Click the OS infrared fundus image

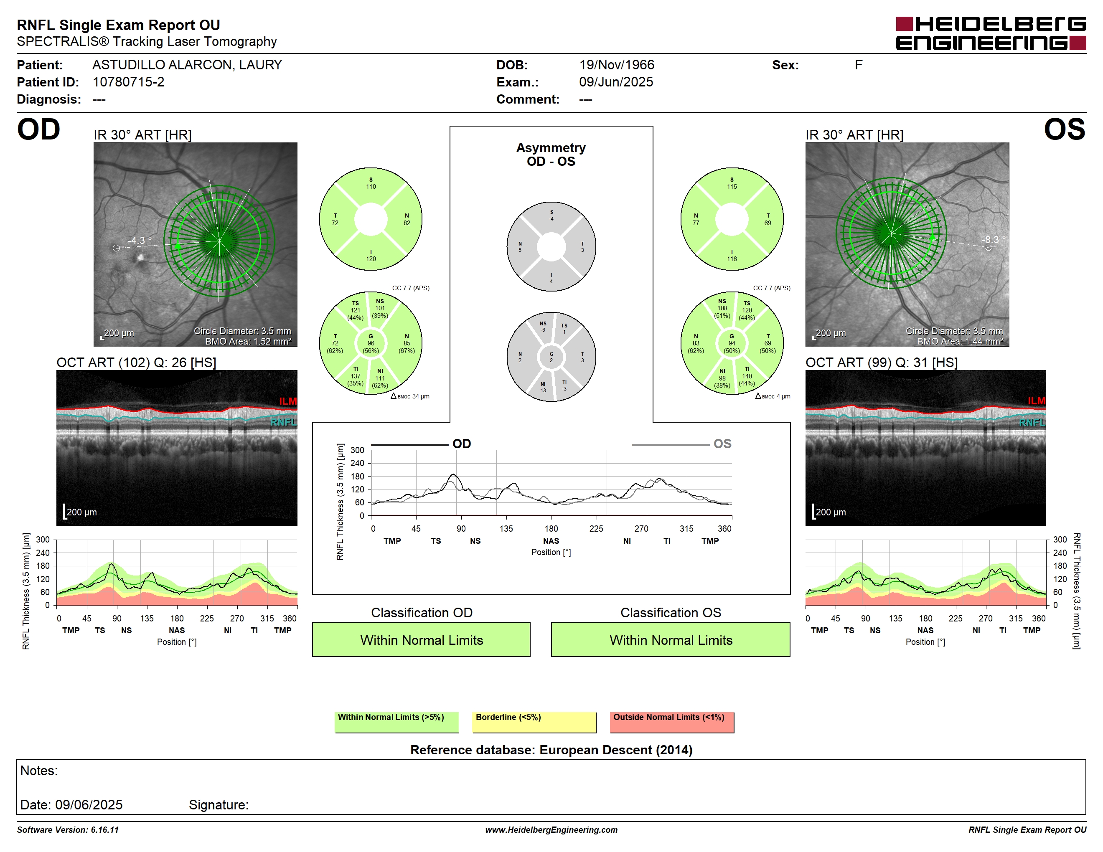(907, 244)
